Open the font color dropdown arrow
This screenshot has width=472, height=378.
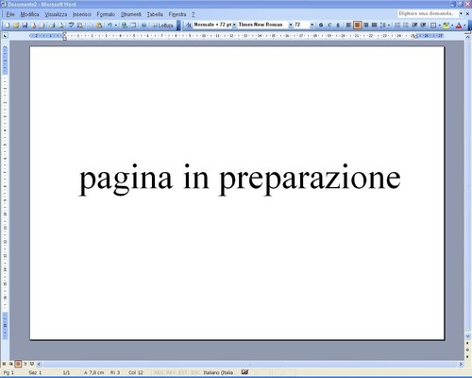464,25
